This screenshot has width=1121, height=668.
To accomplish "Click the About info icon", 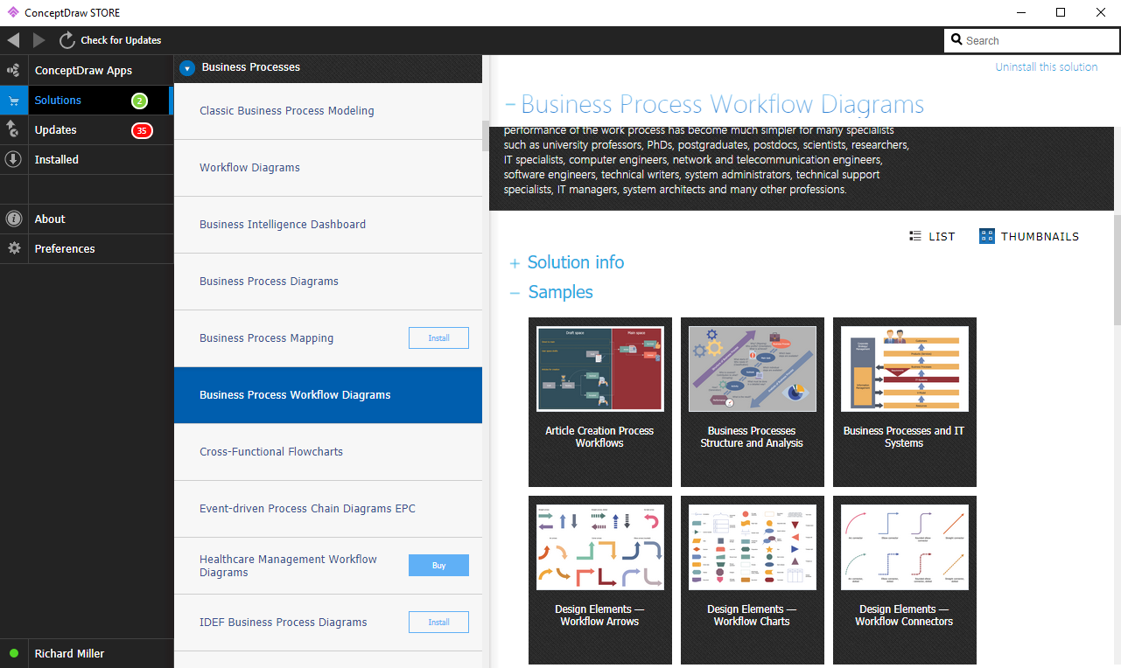I will pyautogui.click(x=13, y=219).
